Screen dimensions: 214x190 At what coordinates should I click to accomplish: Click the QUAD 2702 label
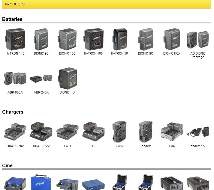pos(15,146)
